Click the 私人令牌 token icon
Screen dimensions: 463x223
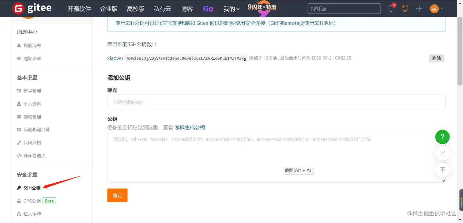tap(19, 214)
